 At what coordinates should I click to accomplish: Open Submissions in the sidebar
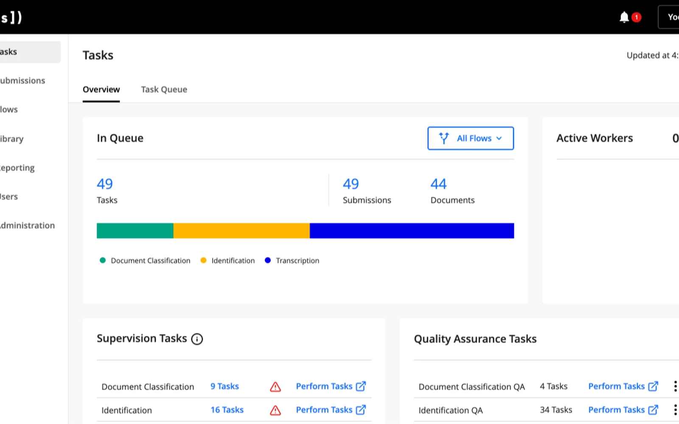[x=22, y=81]
